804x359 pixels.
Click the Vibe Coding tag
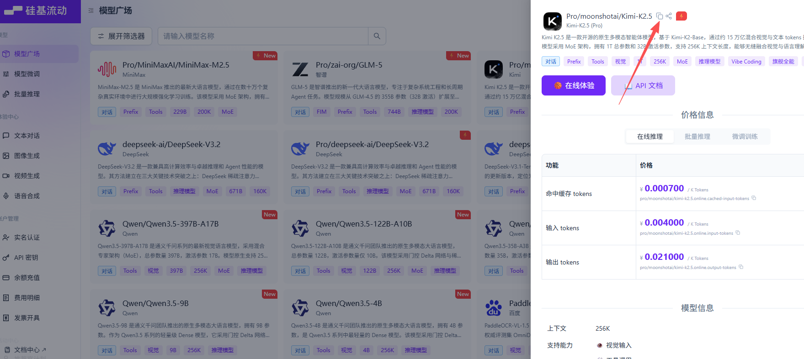tap(746, 62)
